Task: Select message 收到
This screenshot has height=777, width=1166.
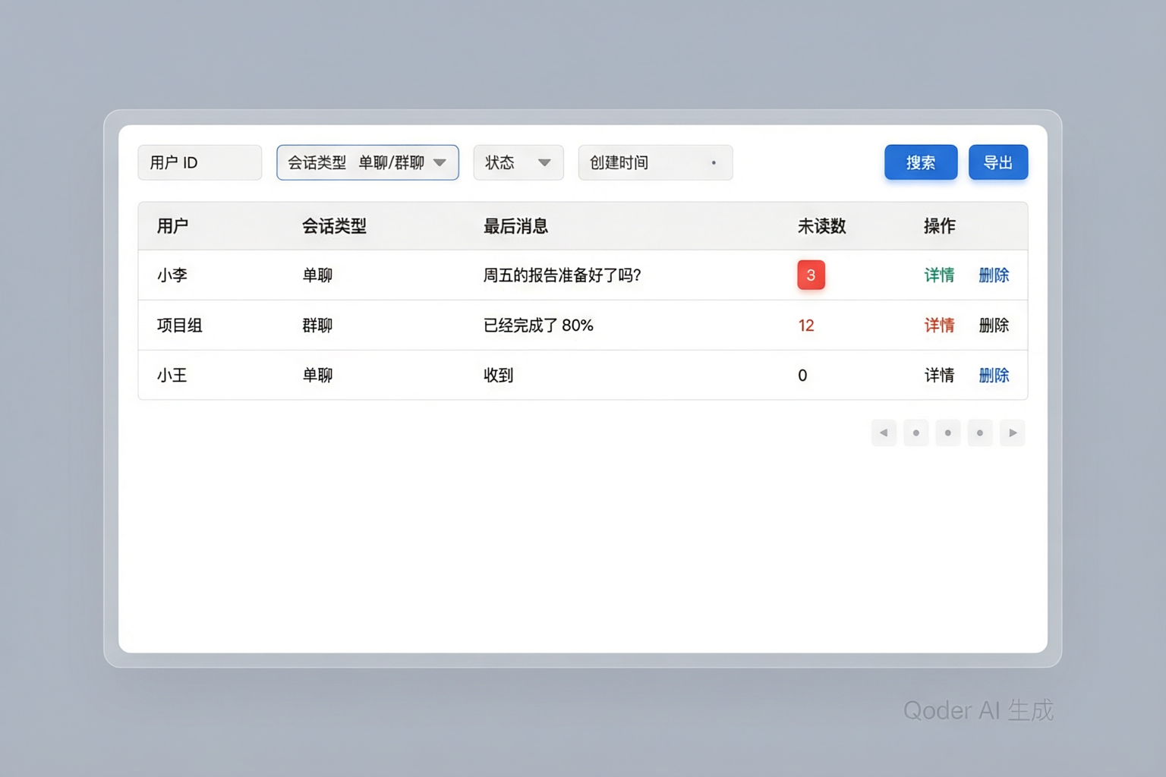Action: (x=499, y=376)
